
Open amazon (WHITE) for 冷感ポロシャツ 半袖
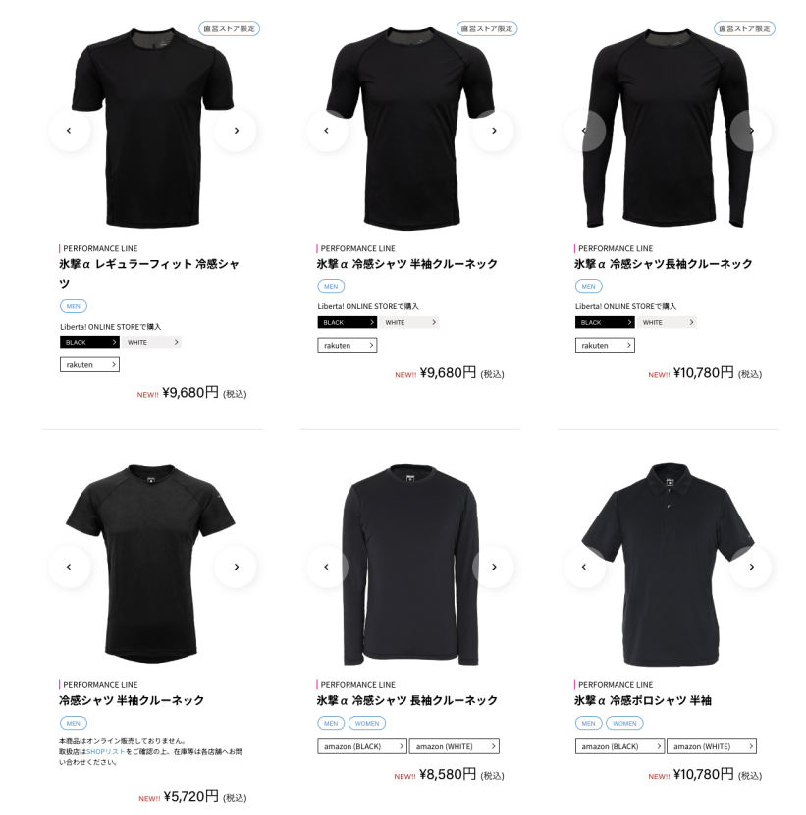(712, 746)
